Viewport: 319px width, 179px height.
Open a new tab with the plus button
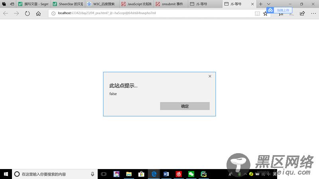[x=261, y=4]
